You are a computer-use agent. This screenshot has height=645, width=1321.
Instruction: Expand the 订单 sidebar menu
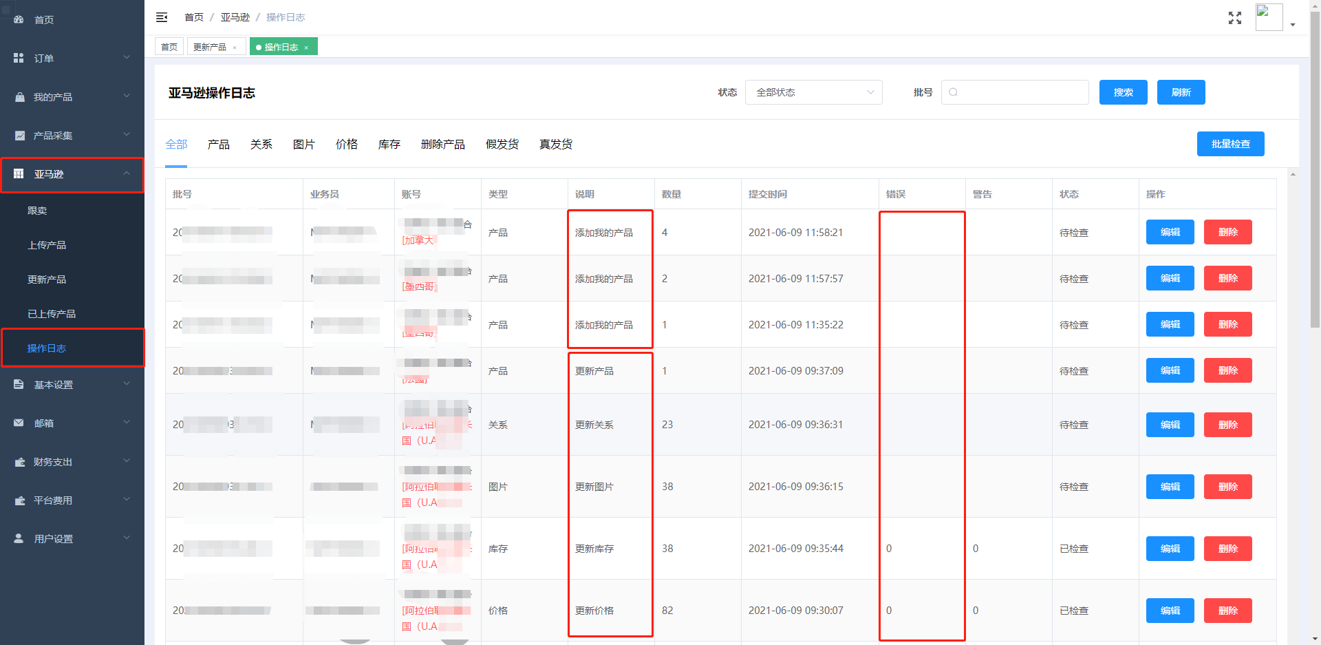pos(72,59)
